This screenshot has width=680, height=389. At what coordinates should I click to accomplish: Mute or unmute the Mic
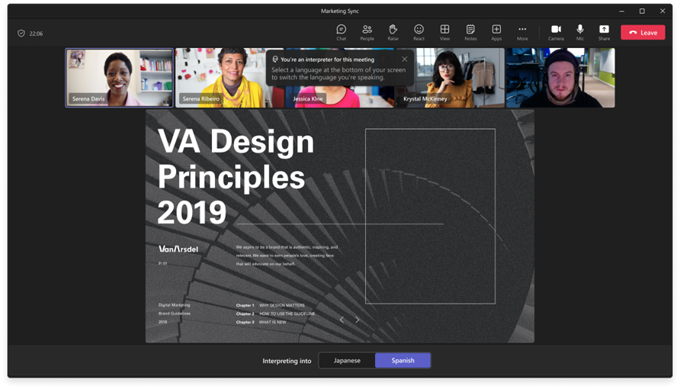pos(580,31)
